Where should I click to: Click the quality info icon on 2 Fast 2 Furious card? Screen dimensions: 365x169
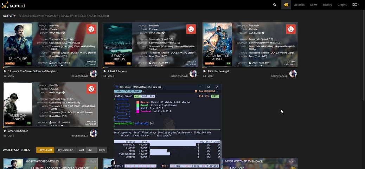pos(164,33)
